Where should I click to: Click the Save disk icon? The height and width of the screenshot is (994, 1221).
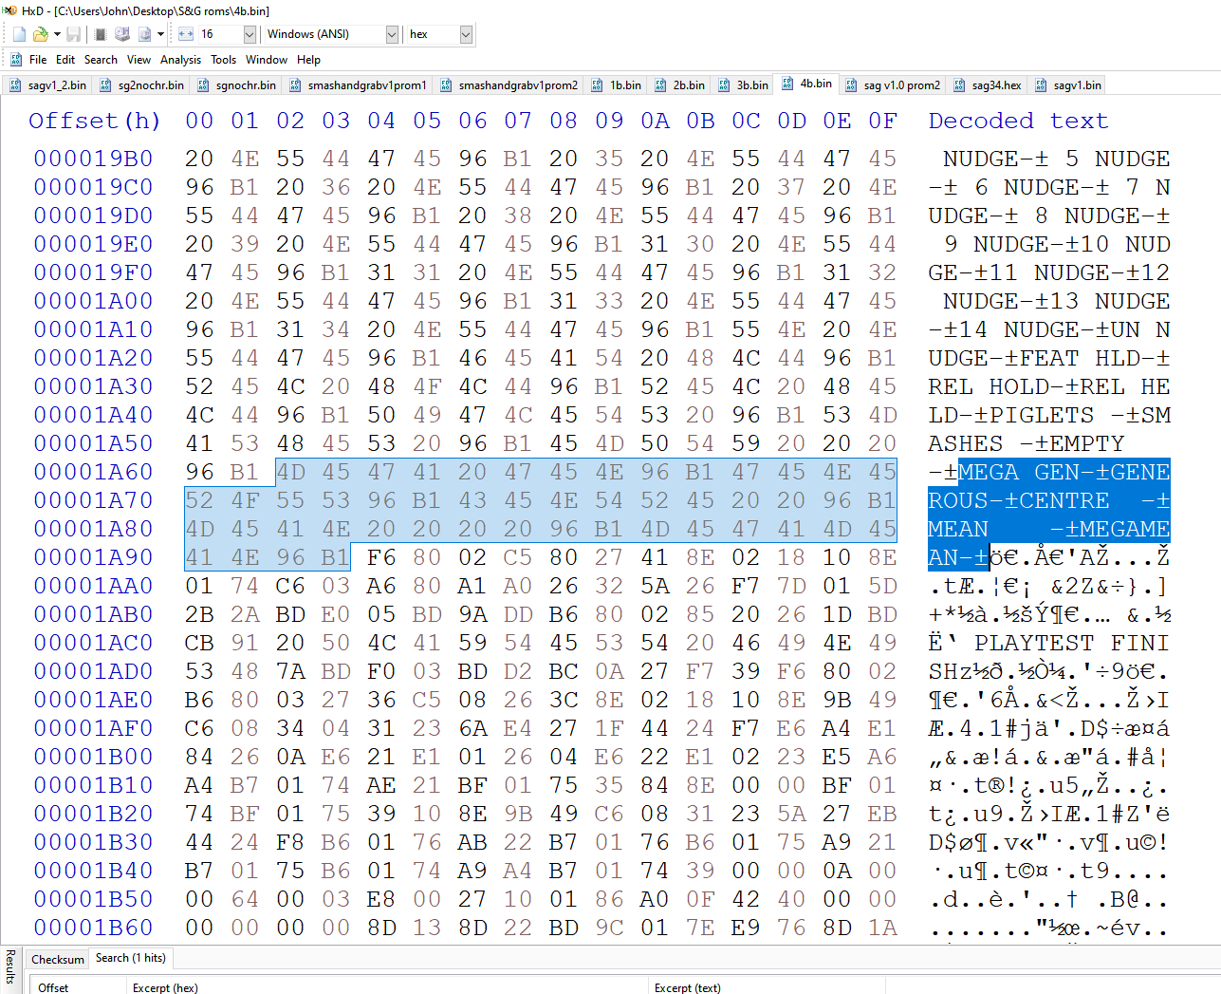pyautogui.click(x=73, y=34)
